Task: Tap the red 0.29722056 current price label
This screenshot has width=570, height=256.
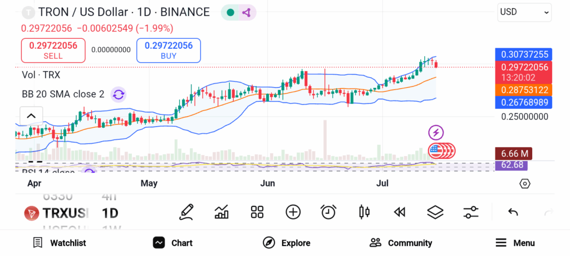Action: (524, 72)
